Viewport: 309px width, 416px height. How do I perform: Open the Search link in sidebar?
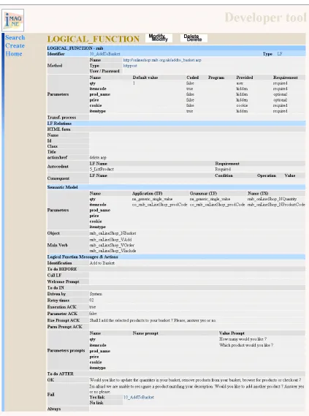click(x=15, y=38)
